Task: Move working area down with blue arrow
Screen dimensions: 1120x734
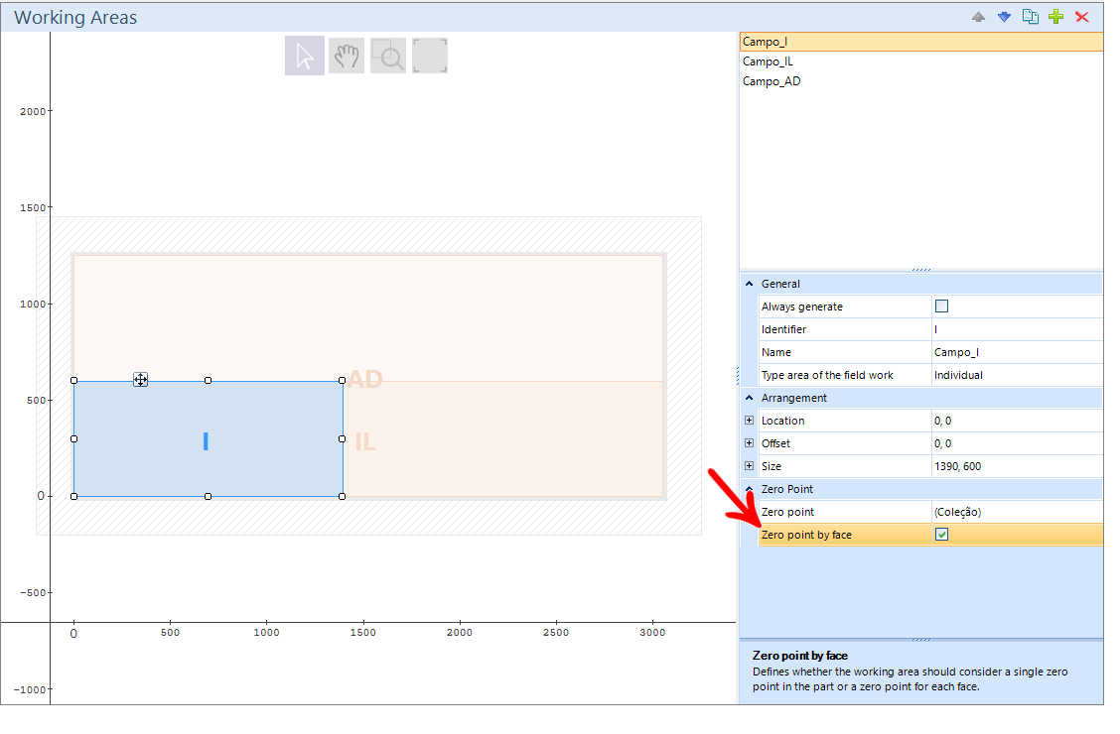Action: click(1004, 17)
